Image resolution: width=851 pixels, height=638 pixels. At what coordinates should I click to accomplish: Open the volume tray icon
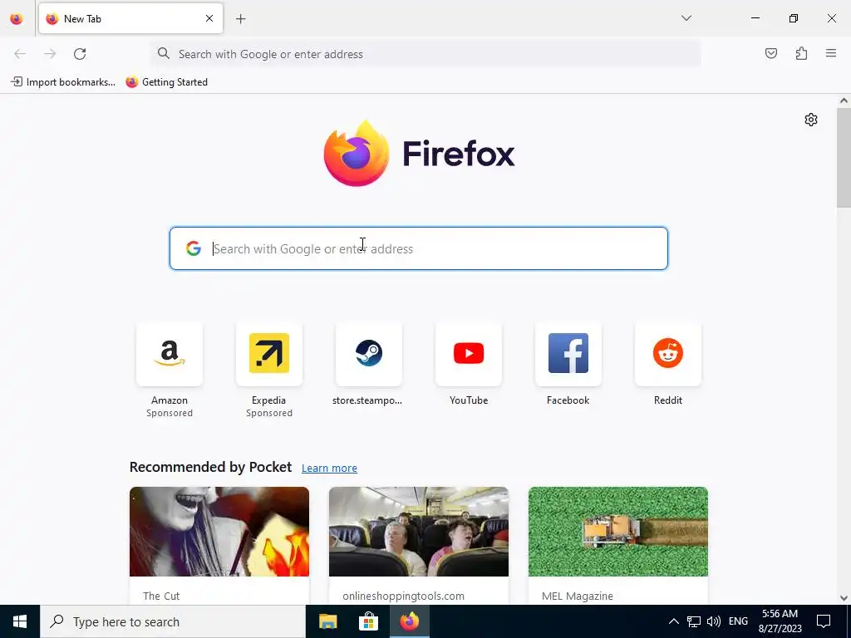click(x=714, y=621)
